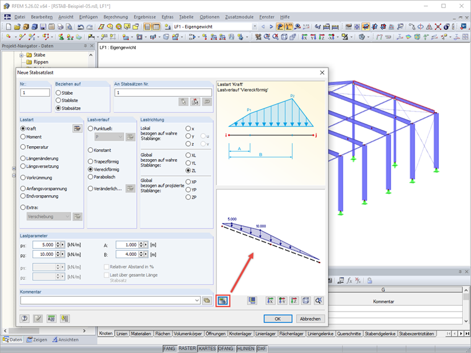The height and width of the screenshot is (353, 471).
Task: Click the new node icon in the second toolbar
Action: [9, 37]
